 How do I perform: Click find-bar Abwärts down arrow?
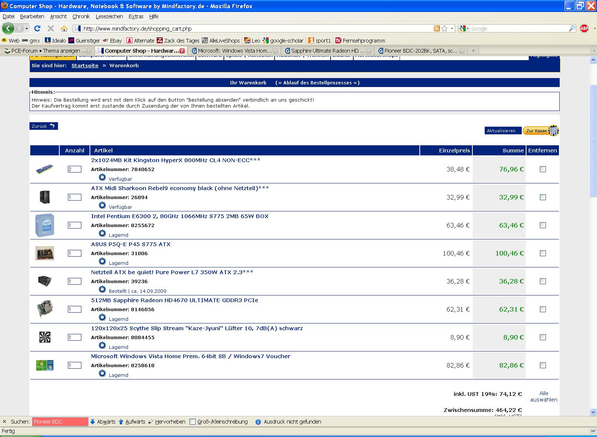[93, 422]
